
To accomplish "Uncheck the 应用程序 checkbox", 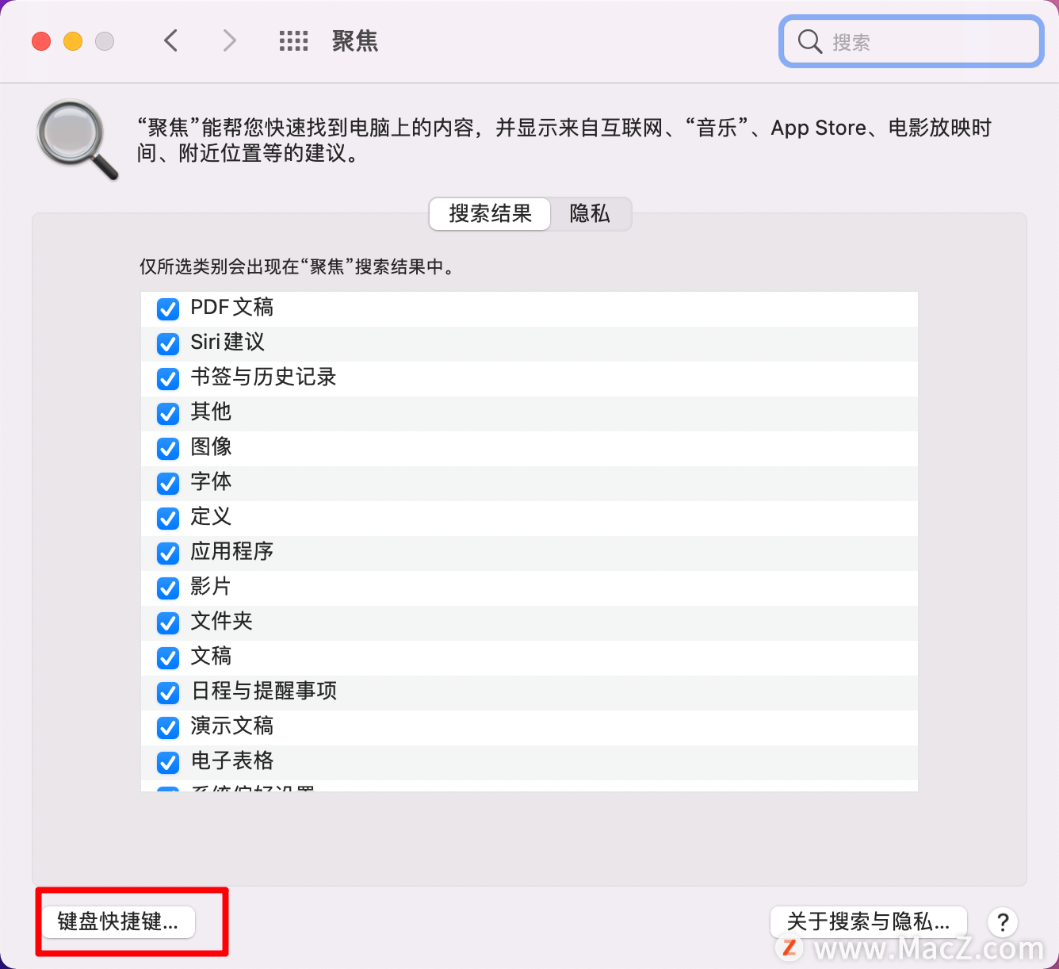I will coord(168,553).
